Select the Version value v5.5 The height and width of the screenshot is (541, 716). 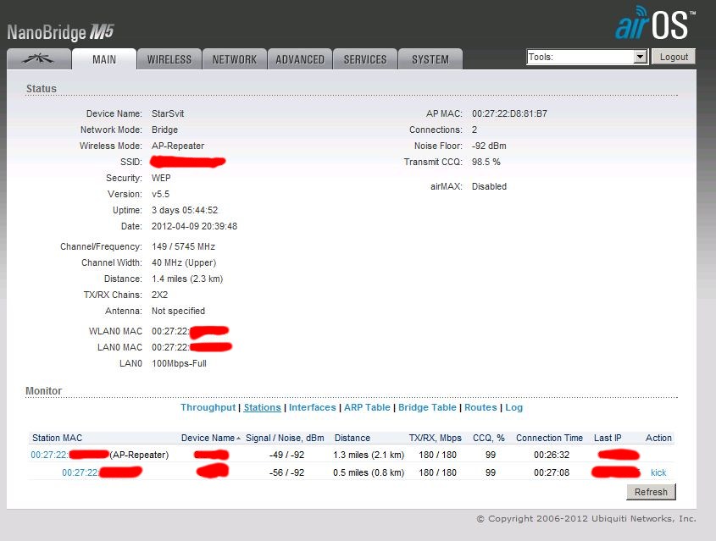pyautogui.click(x=160, y=195)
